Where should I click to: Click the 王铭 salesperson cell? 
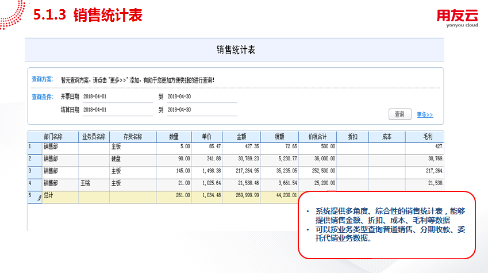(94, 185)
